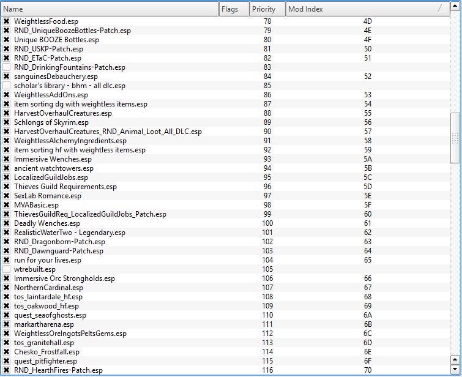Uncheck Schlongs of Skyrim.esp checkbox

click(x=7, y=122)
